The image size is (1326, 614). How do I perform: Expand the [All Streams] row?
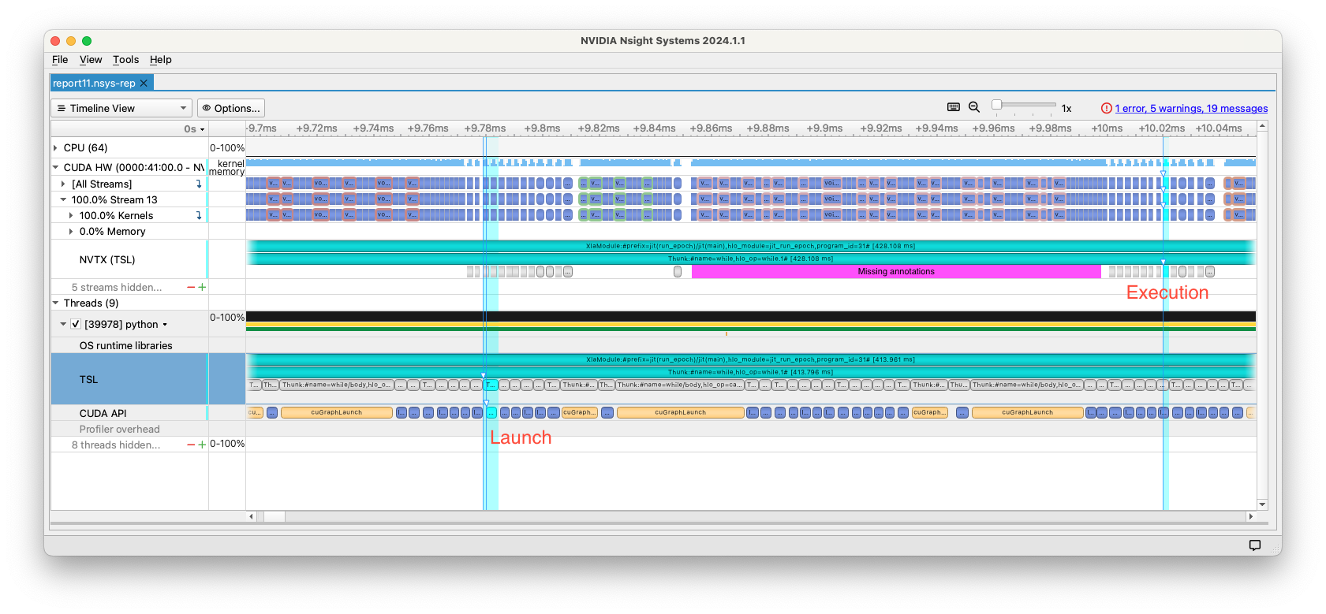(x=63, y=184)
